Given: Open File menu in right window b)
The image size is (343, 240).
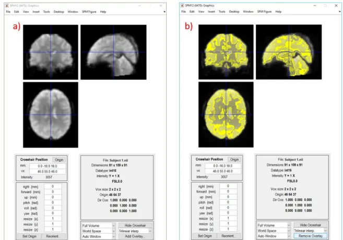Looking at the screenshot, I should [x=184, y=11].
